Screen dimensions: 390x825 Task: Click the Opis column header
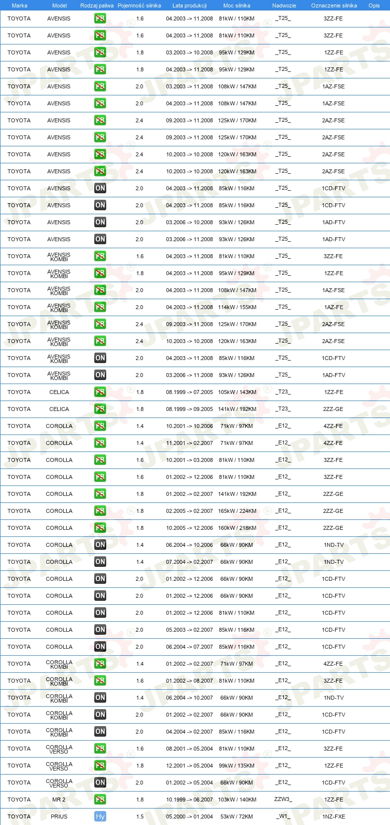pyautogui.click(x=374, y=5)
